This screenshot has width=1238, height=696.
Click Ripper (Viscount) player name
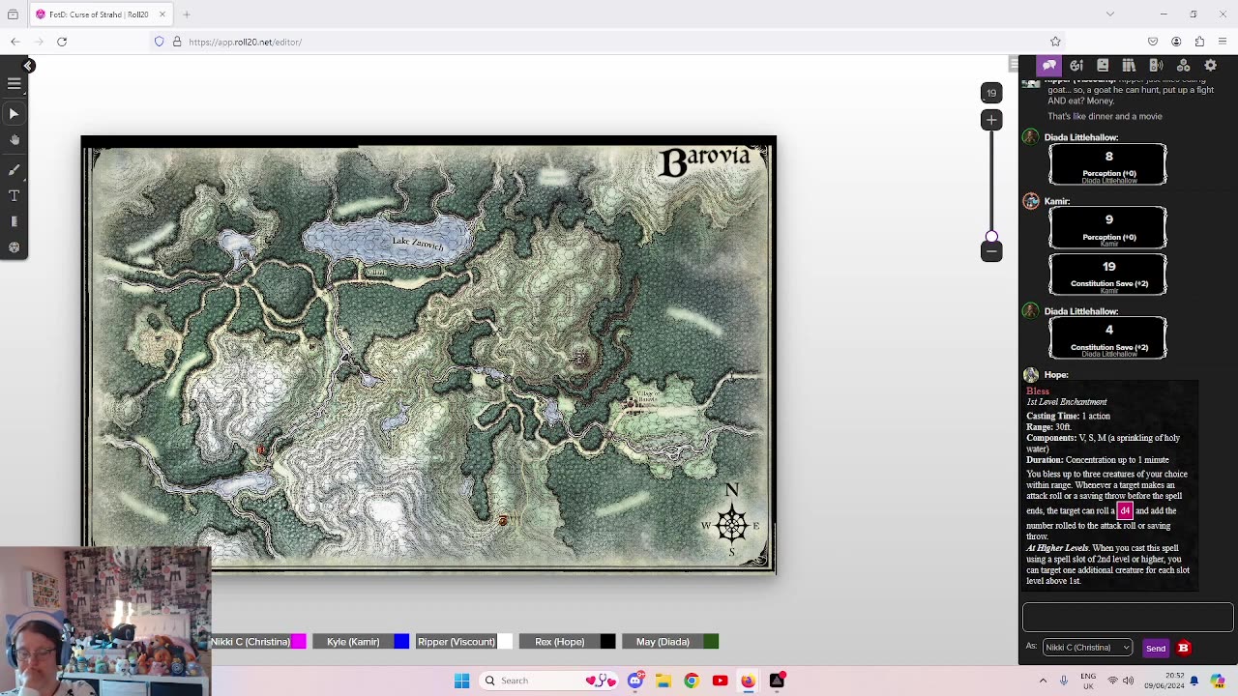tap(457, 642)
